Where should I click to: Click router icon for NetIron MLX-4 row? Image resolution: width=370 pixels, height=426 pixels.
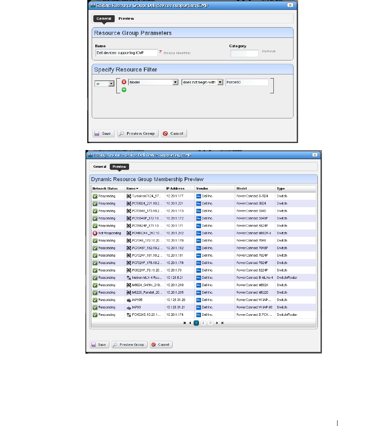tap(129, 278)
